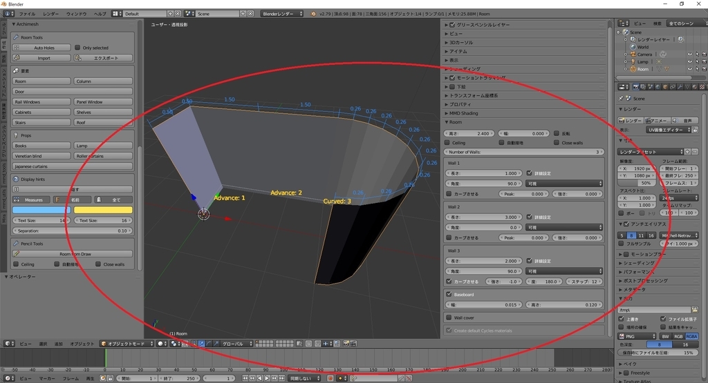Click the Number of Walls field
708x383 pixels.
coord(524,153)
